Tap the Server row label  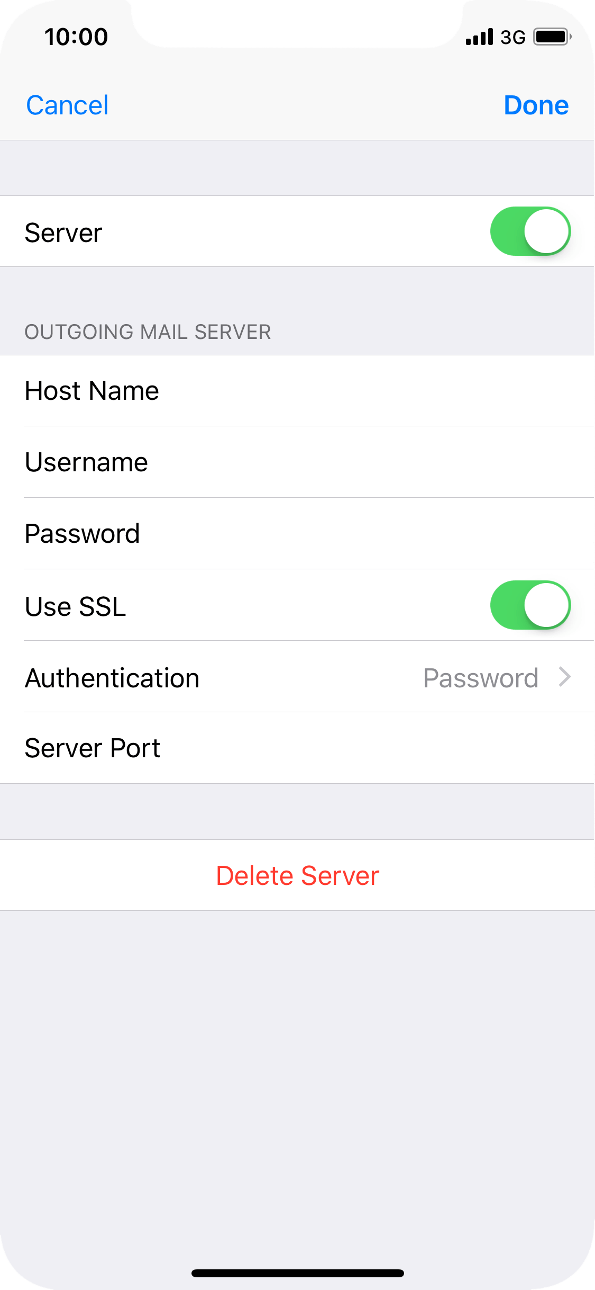[63, 233]
